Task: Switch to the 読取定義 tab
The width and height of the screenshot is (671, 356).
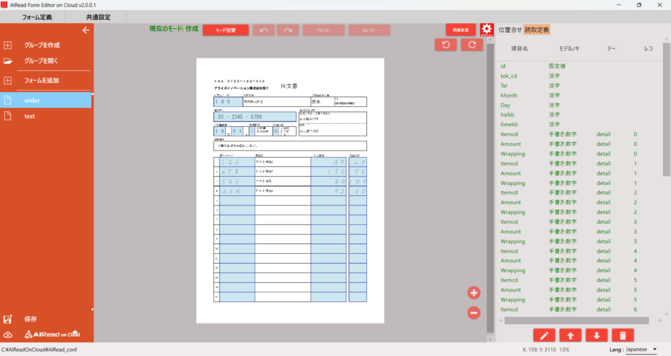Action: point(537,30)
